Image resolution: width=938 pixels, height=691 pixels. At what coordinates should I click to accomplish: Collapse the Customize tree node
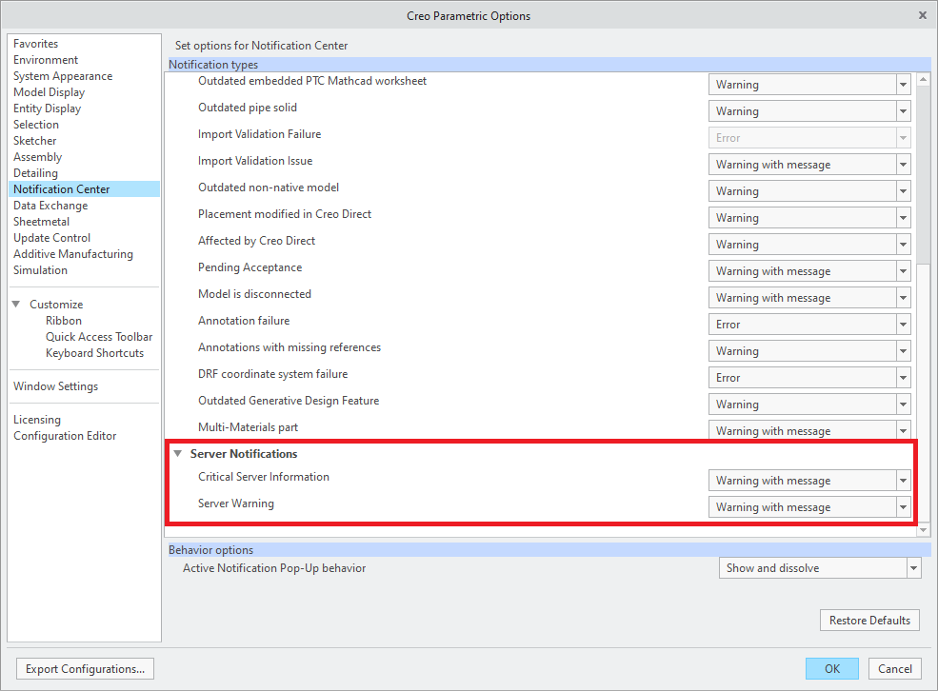16,305
